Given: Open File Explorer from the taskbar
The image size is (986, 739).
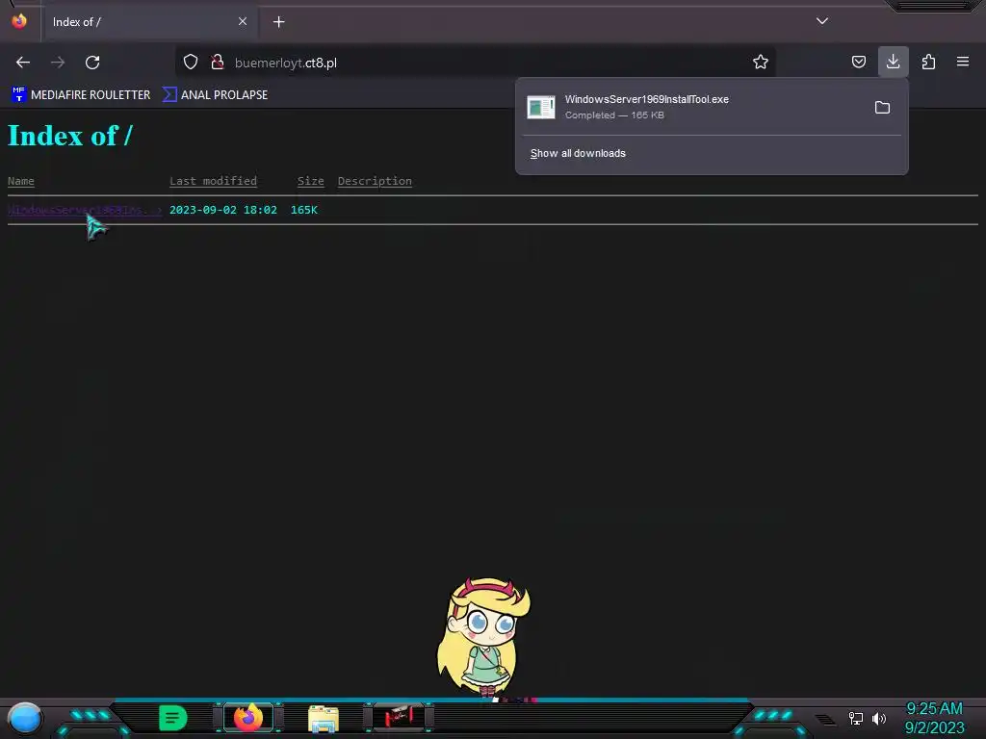Looking at the screenshot, I should 324,718.
